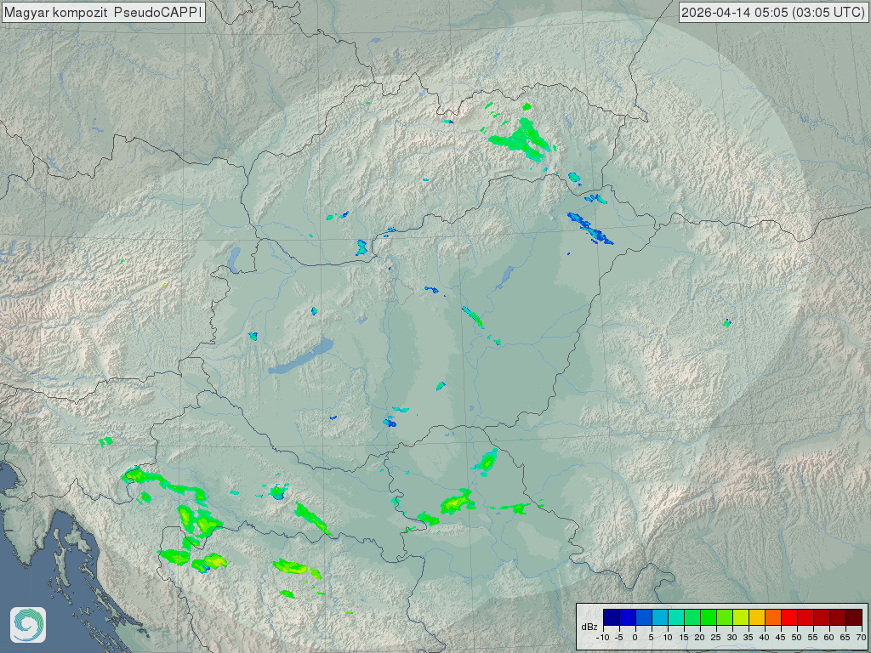Image resolution: width=871 pixels, height=653 pixels.
Task: Click the Magyar kompozit PseudoCAPPI title label
Action: [x=103, y=12]
